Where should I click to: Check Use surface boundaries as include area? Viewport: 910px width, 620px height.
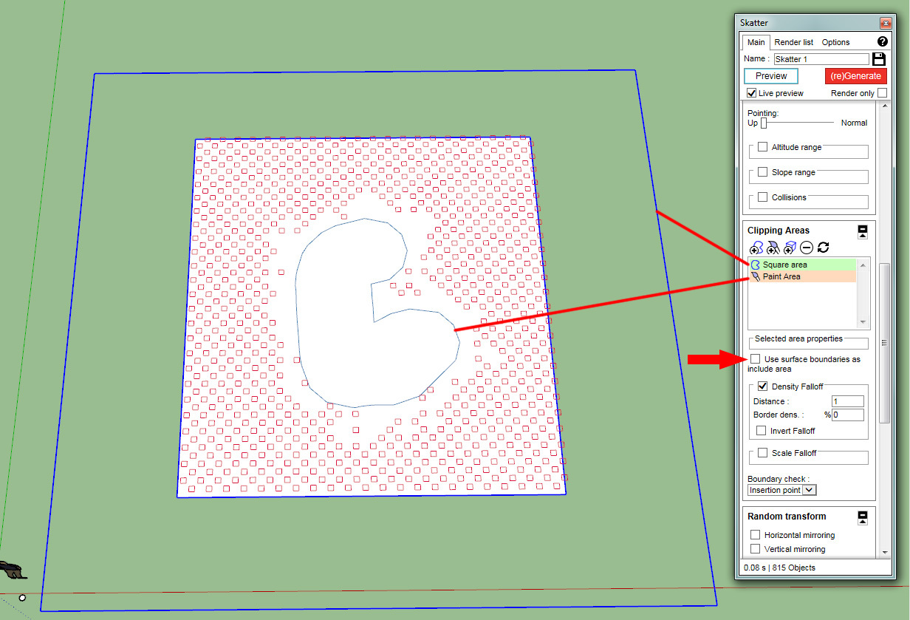755,359
